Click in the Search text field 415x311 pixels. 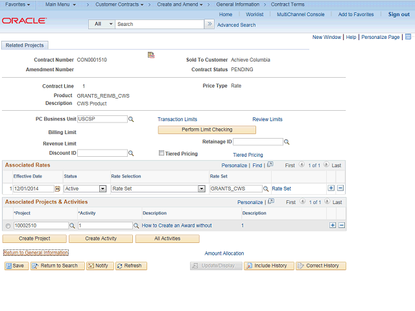point(160,24)
